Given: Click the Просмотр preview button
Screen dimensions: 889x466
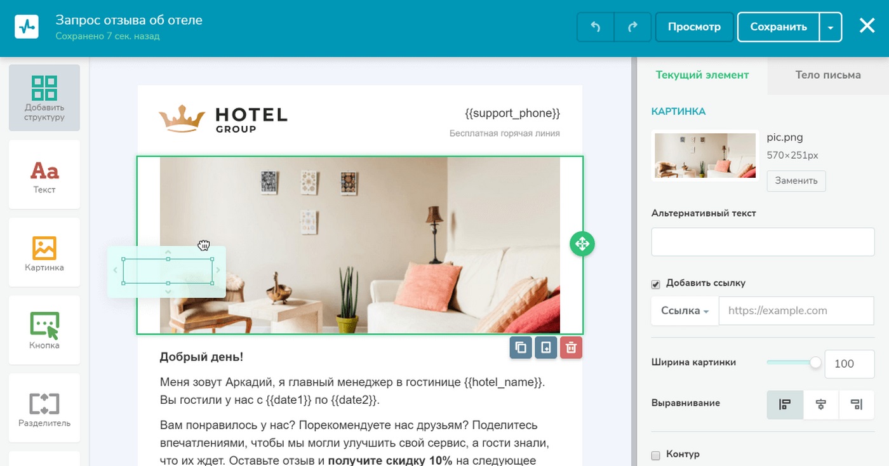Looking at the screenshot, I should pyautogui.click(x=694, y=27).
